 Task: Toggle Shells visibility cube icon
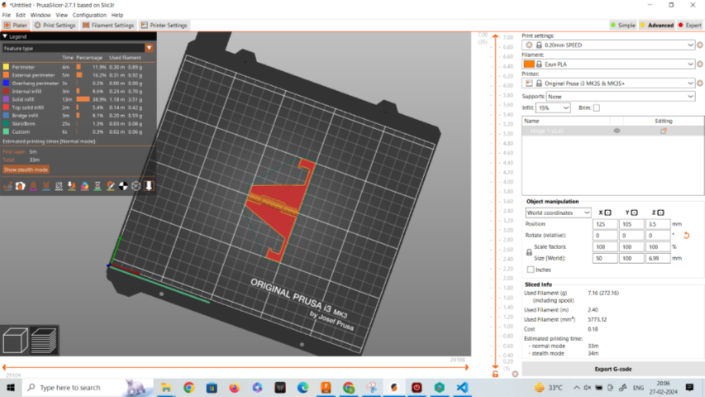(x=136, y=186)
